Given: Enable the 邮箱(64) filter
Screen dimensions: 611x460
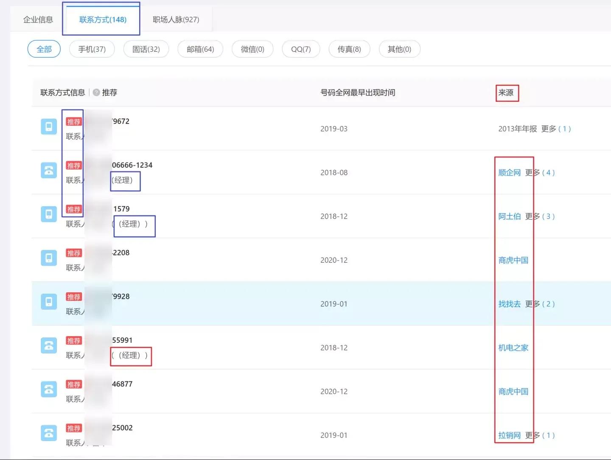Looking at the screenshot, I should tap(200, 49).
